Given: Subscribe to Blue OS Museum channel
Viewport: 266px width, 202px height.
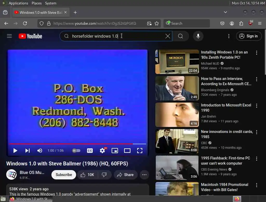Looking at the screenshot, I should (64, 175).
